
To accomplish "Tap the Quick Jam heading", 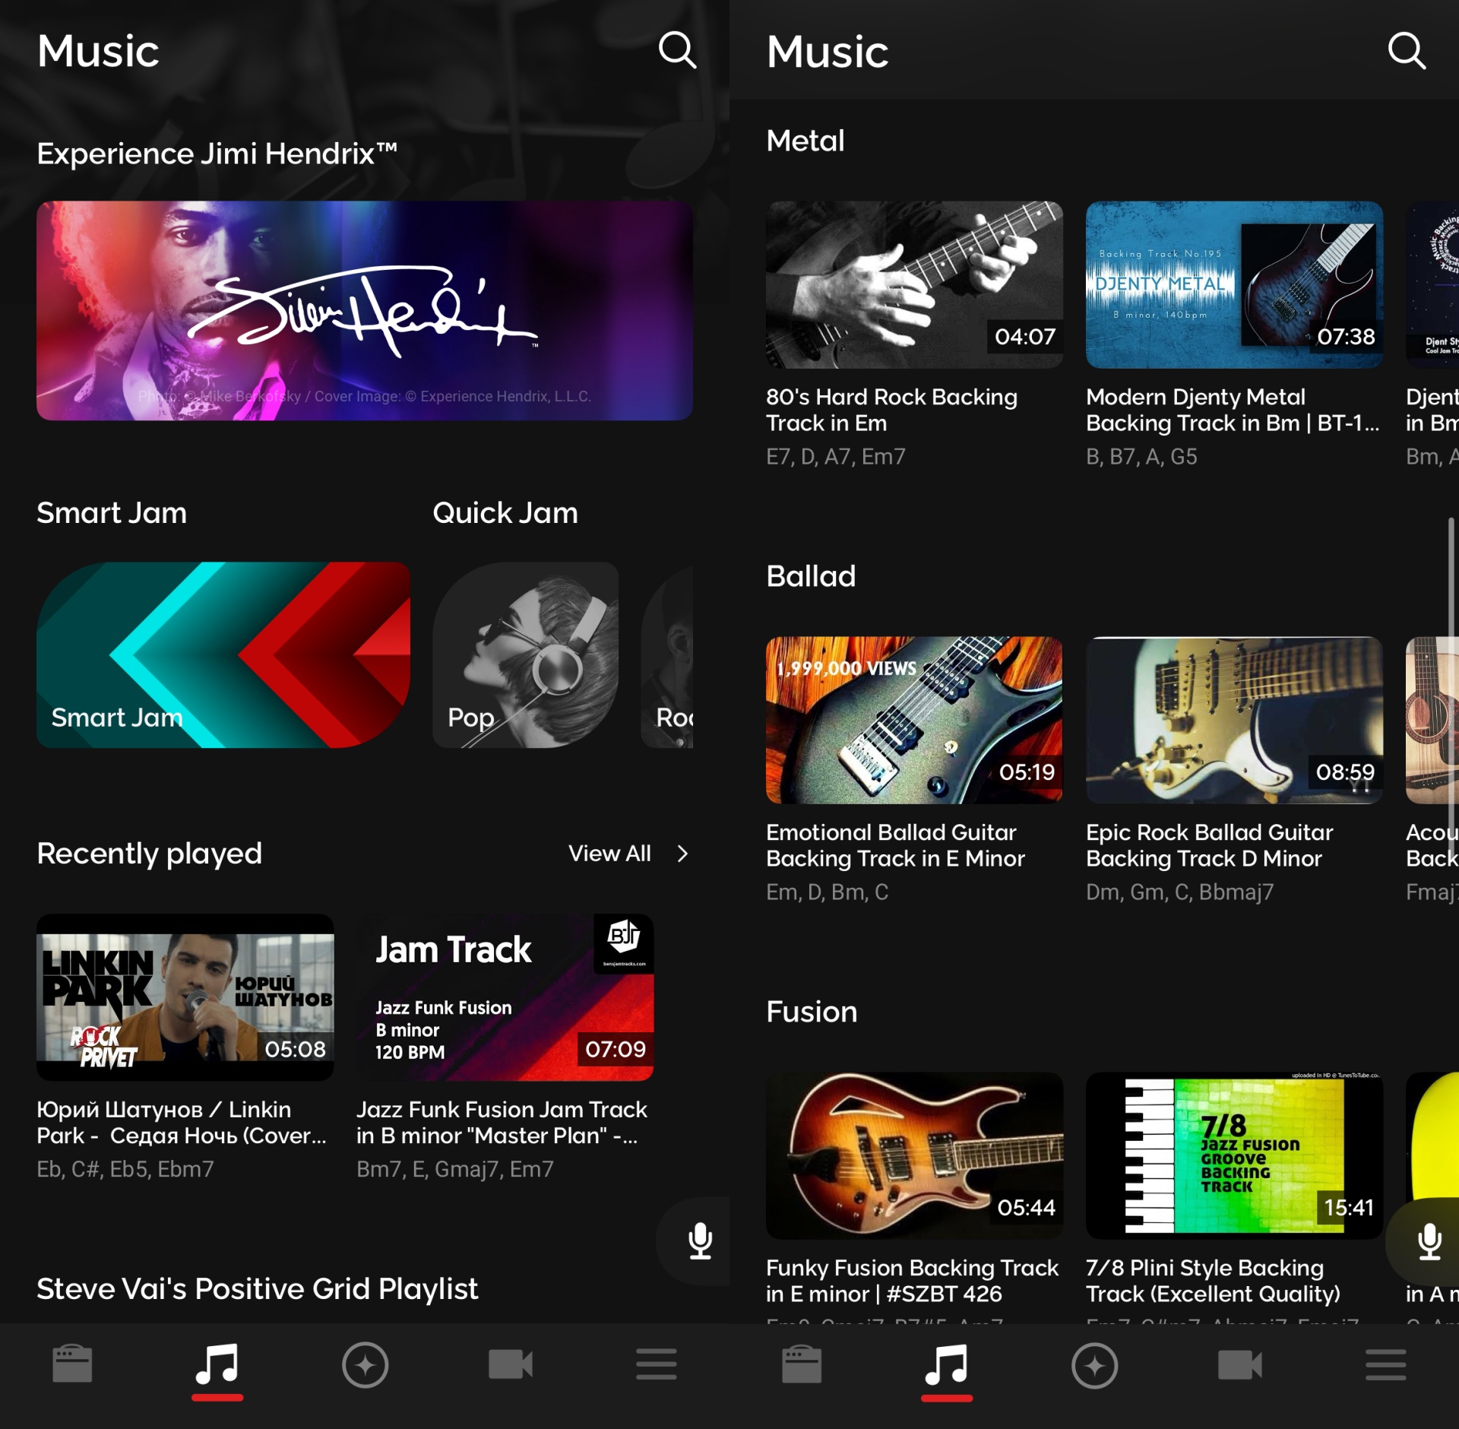I will 505,513.
